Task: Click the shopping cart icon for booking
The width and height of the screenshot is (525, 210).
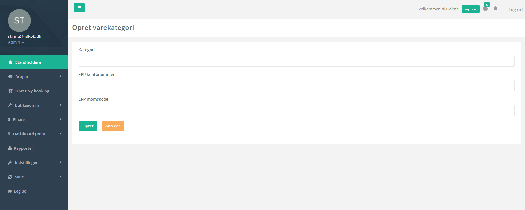Action: pos(10,91)
